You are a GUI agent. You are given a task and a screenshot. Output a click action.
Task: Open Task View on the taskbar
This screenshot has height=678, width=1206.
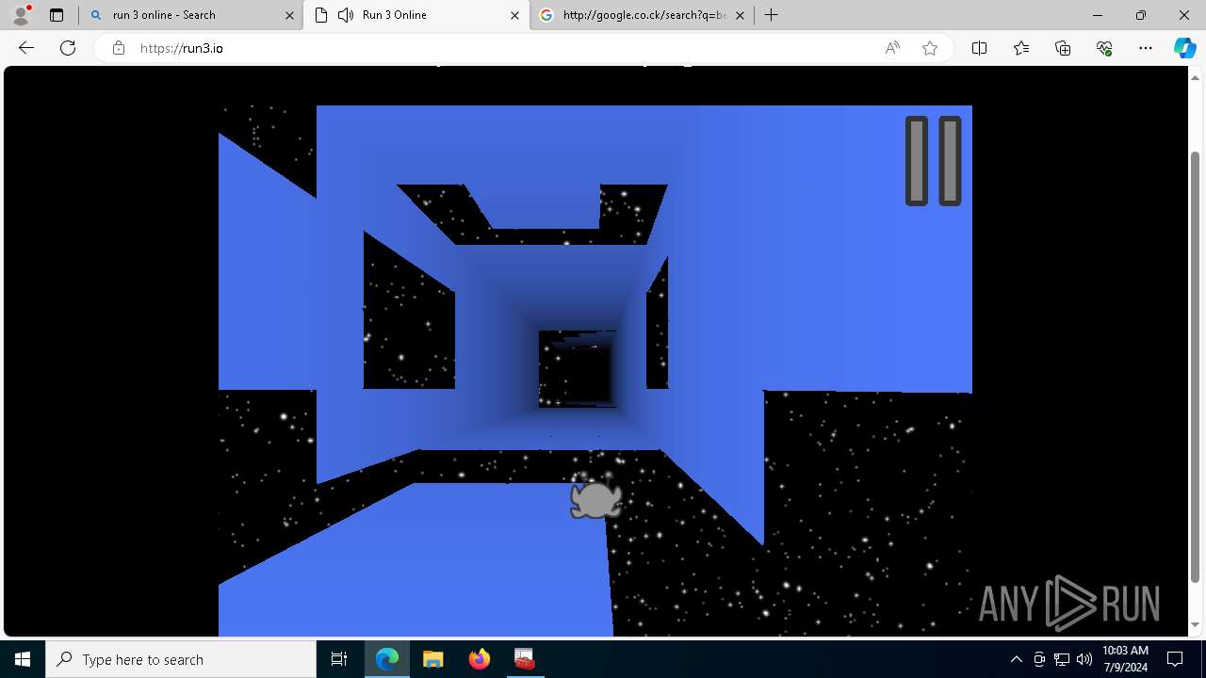(339, 659)
